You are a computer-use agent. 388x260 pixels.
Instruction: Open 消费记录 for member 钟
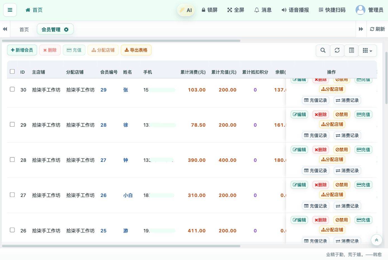pyautogui.click(x=347, y=170)
